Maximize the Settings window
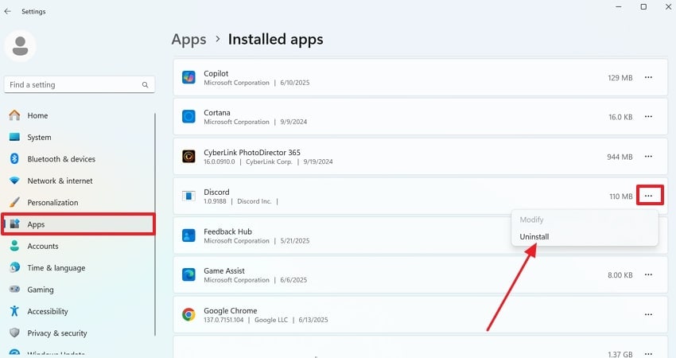 [x=643, y=7]
